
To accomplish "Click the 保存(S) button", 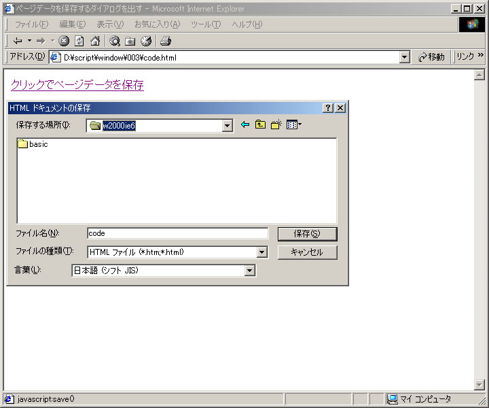I will 307,234.
